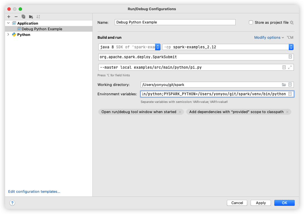Copy the current configuration

(23, 17)
